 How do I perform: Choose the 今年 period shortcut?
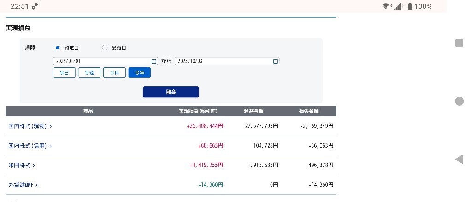(139, 73)
